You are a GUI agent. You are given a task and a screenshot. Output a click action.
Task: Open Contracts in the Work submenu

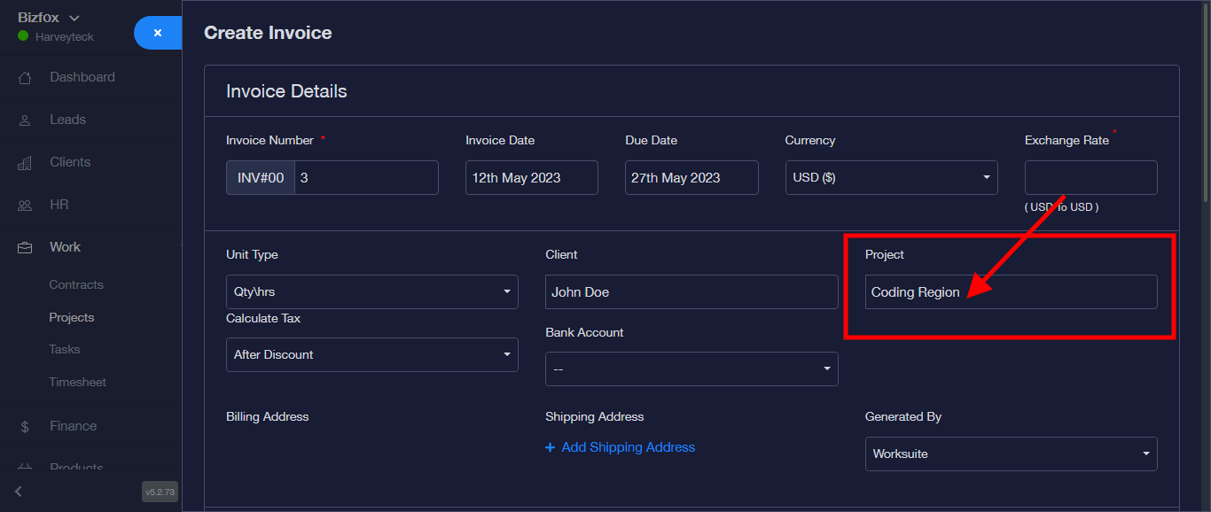76,285
